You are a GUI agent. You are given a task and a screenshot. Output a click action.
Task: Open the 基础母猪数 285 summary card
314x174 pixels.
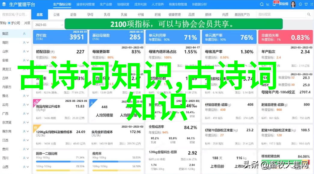(116, 37)
